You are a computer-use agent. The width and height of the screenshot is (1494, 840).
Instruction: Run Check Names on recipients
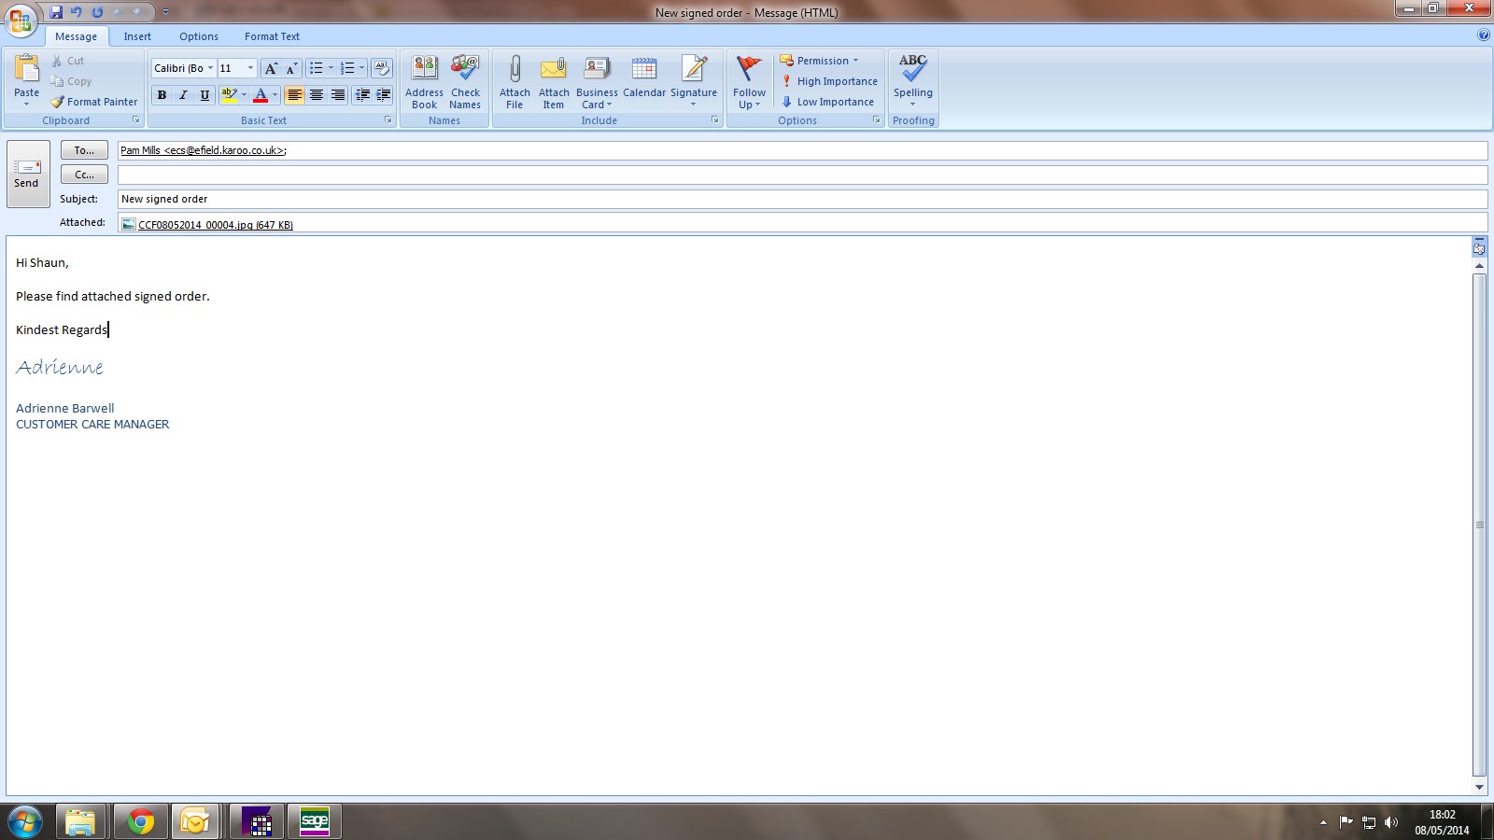pos(465,82)
